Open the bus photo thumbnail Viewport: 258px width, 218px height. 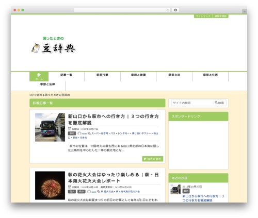(x=50, y=127)
